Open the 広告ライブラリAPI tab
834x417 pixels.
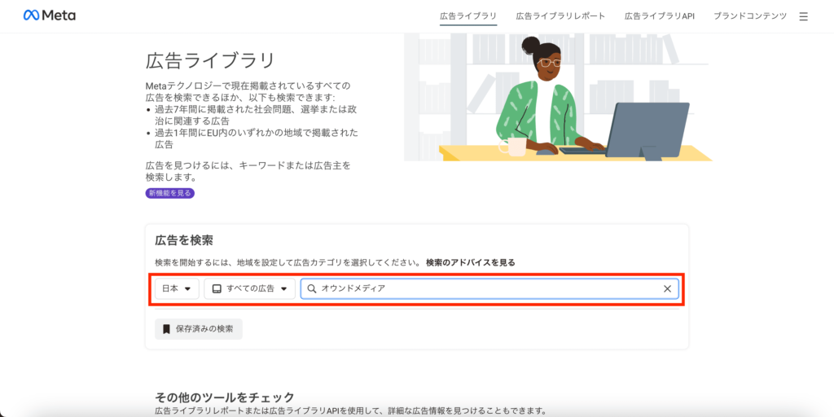[x=660, y=16]
